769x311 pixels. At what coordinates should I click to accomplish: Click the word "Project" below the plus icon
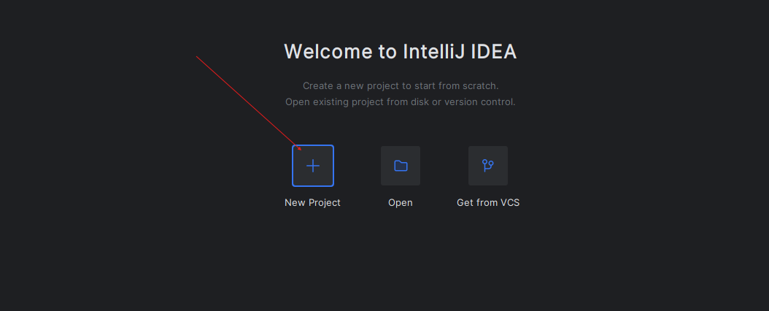pos(325,203)
